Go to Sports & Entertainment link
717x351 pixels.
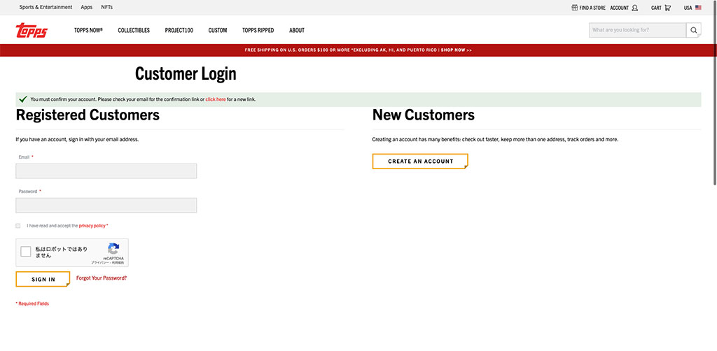[46, 7]
